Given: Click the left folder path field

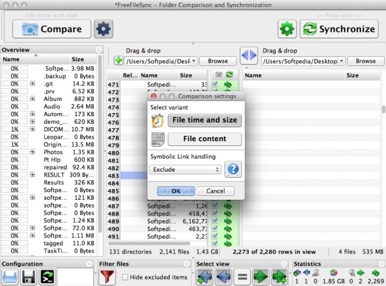Looking at the screenshot, I should pyautogui.click(x=157, y=61).
